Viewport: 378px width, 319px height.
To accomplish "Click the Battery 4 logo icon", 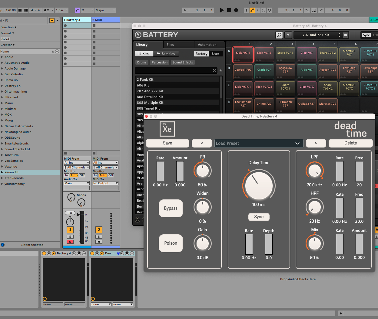I will 138,35.
